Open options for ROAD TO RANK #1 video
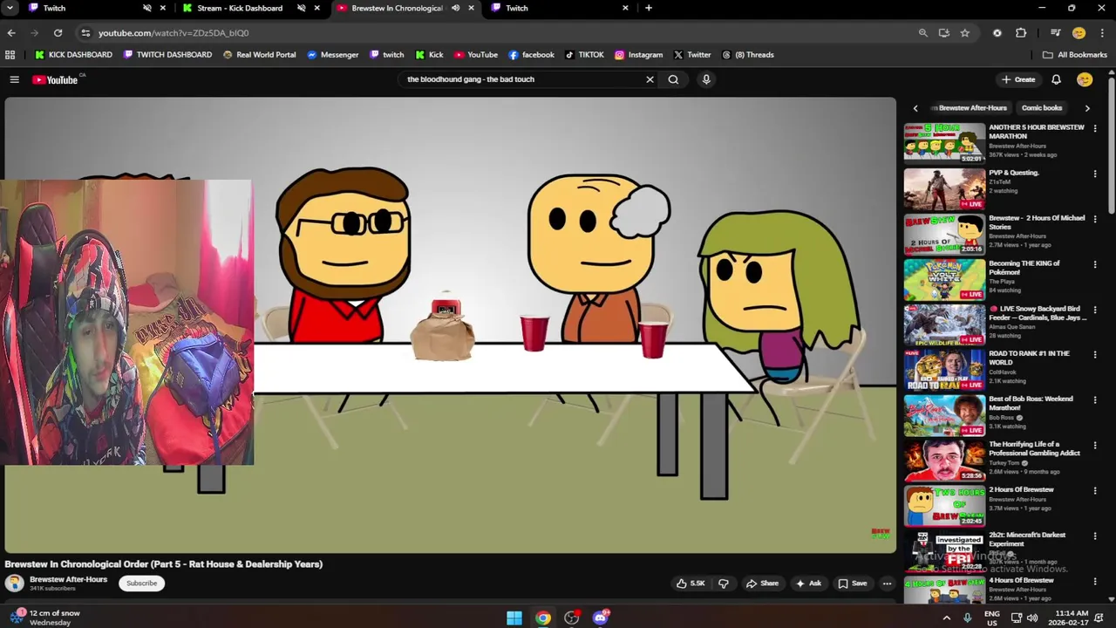The width and height of the screenshot is (1116, 628). (1095, 355)
